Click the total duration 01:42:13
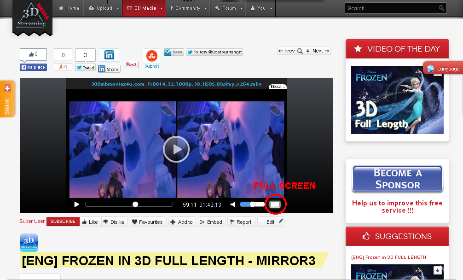Image resolution: width=463 pixels, height=280 pixels. pyautogui.click(x=210, y=204)
